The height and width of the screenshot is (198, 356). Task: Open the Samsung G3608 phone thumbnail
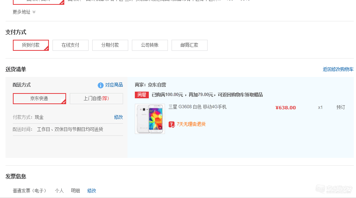pyautogui.click(x=150, y=119)
